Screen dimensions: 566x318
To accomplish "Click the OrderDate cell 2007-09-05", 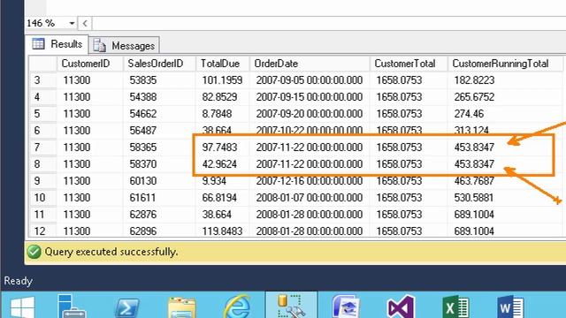I will (x=310, y=80).
